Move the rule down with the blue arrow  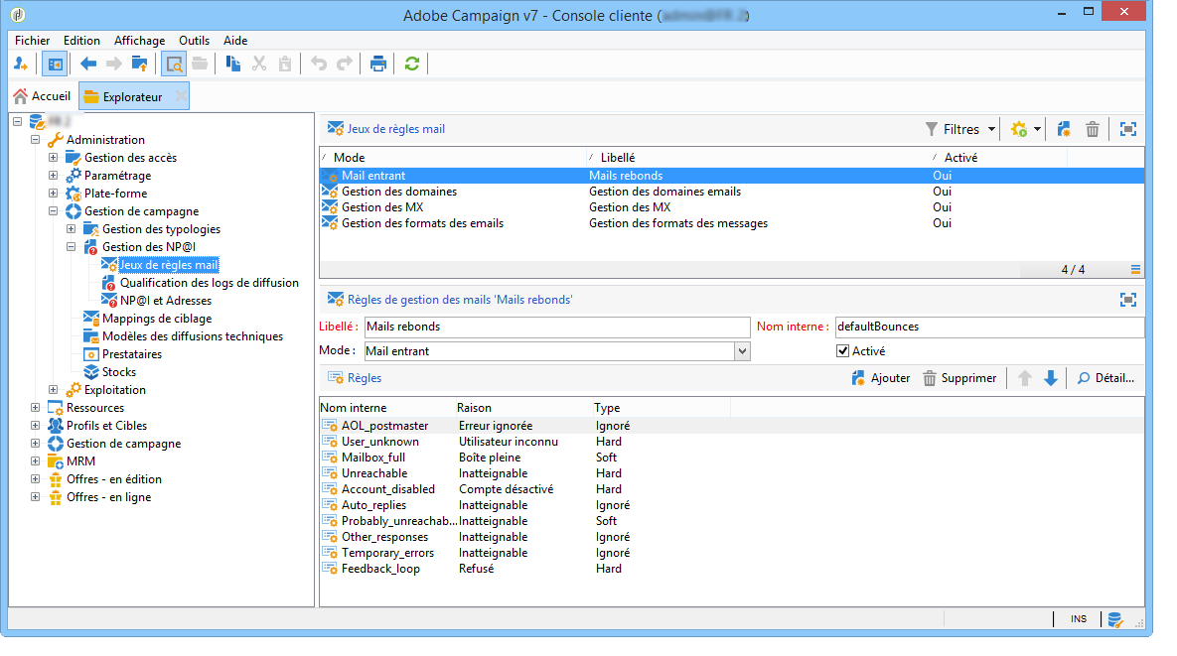[1050, 378]
